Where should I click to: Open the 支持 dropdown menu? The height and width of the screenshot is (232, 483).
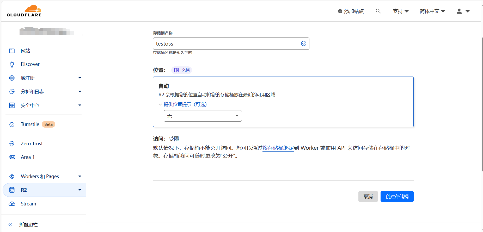tap(401, 11)
